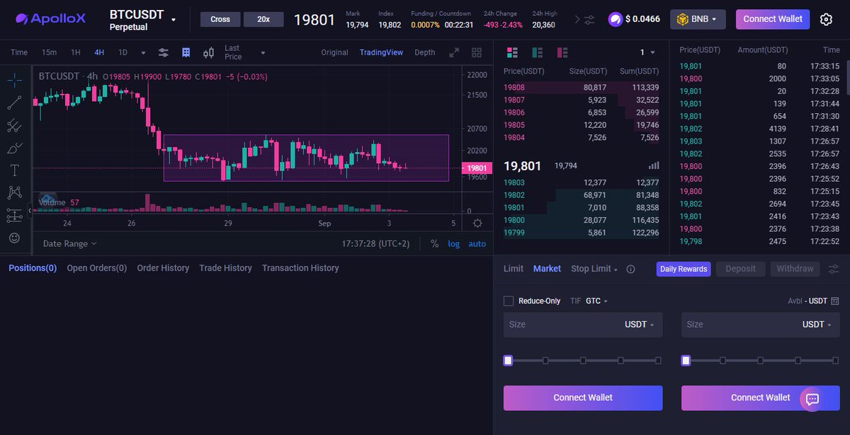
Task: Open the emoji icons tool
Action: pos(14,238)
